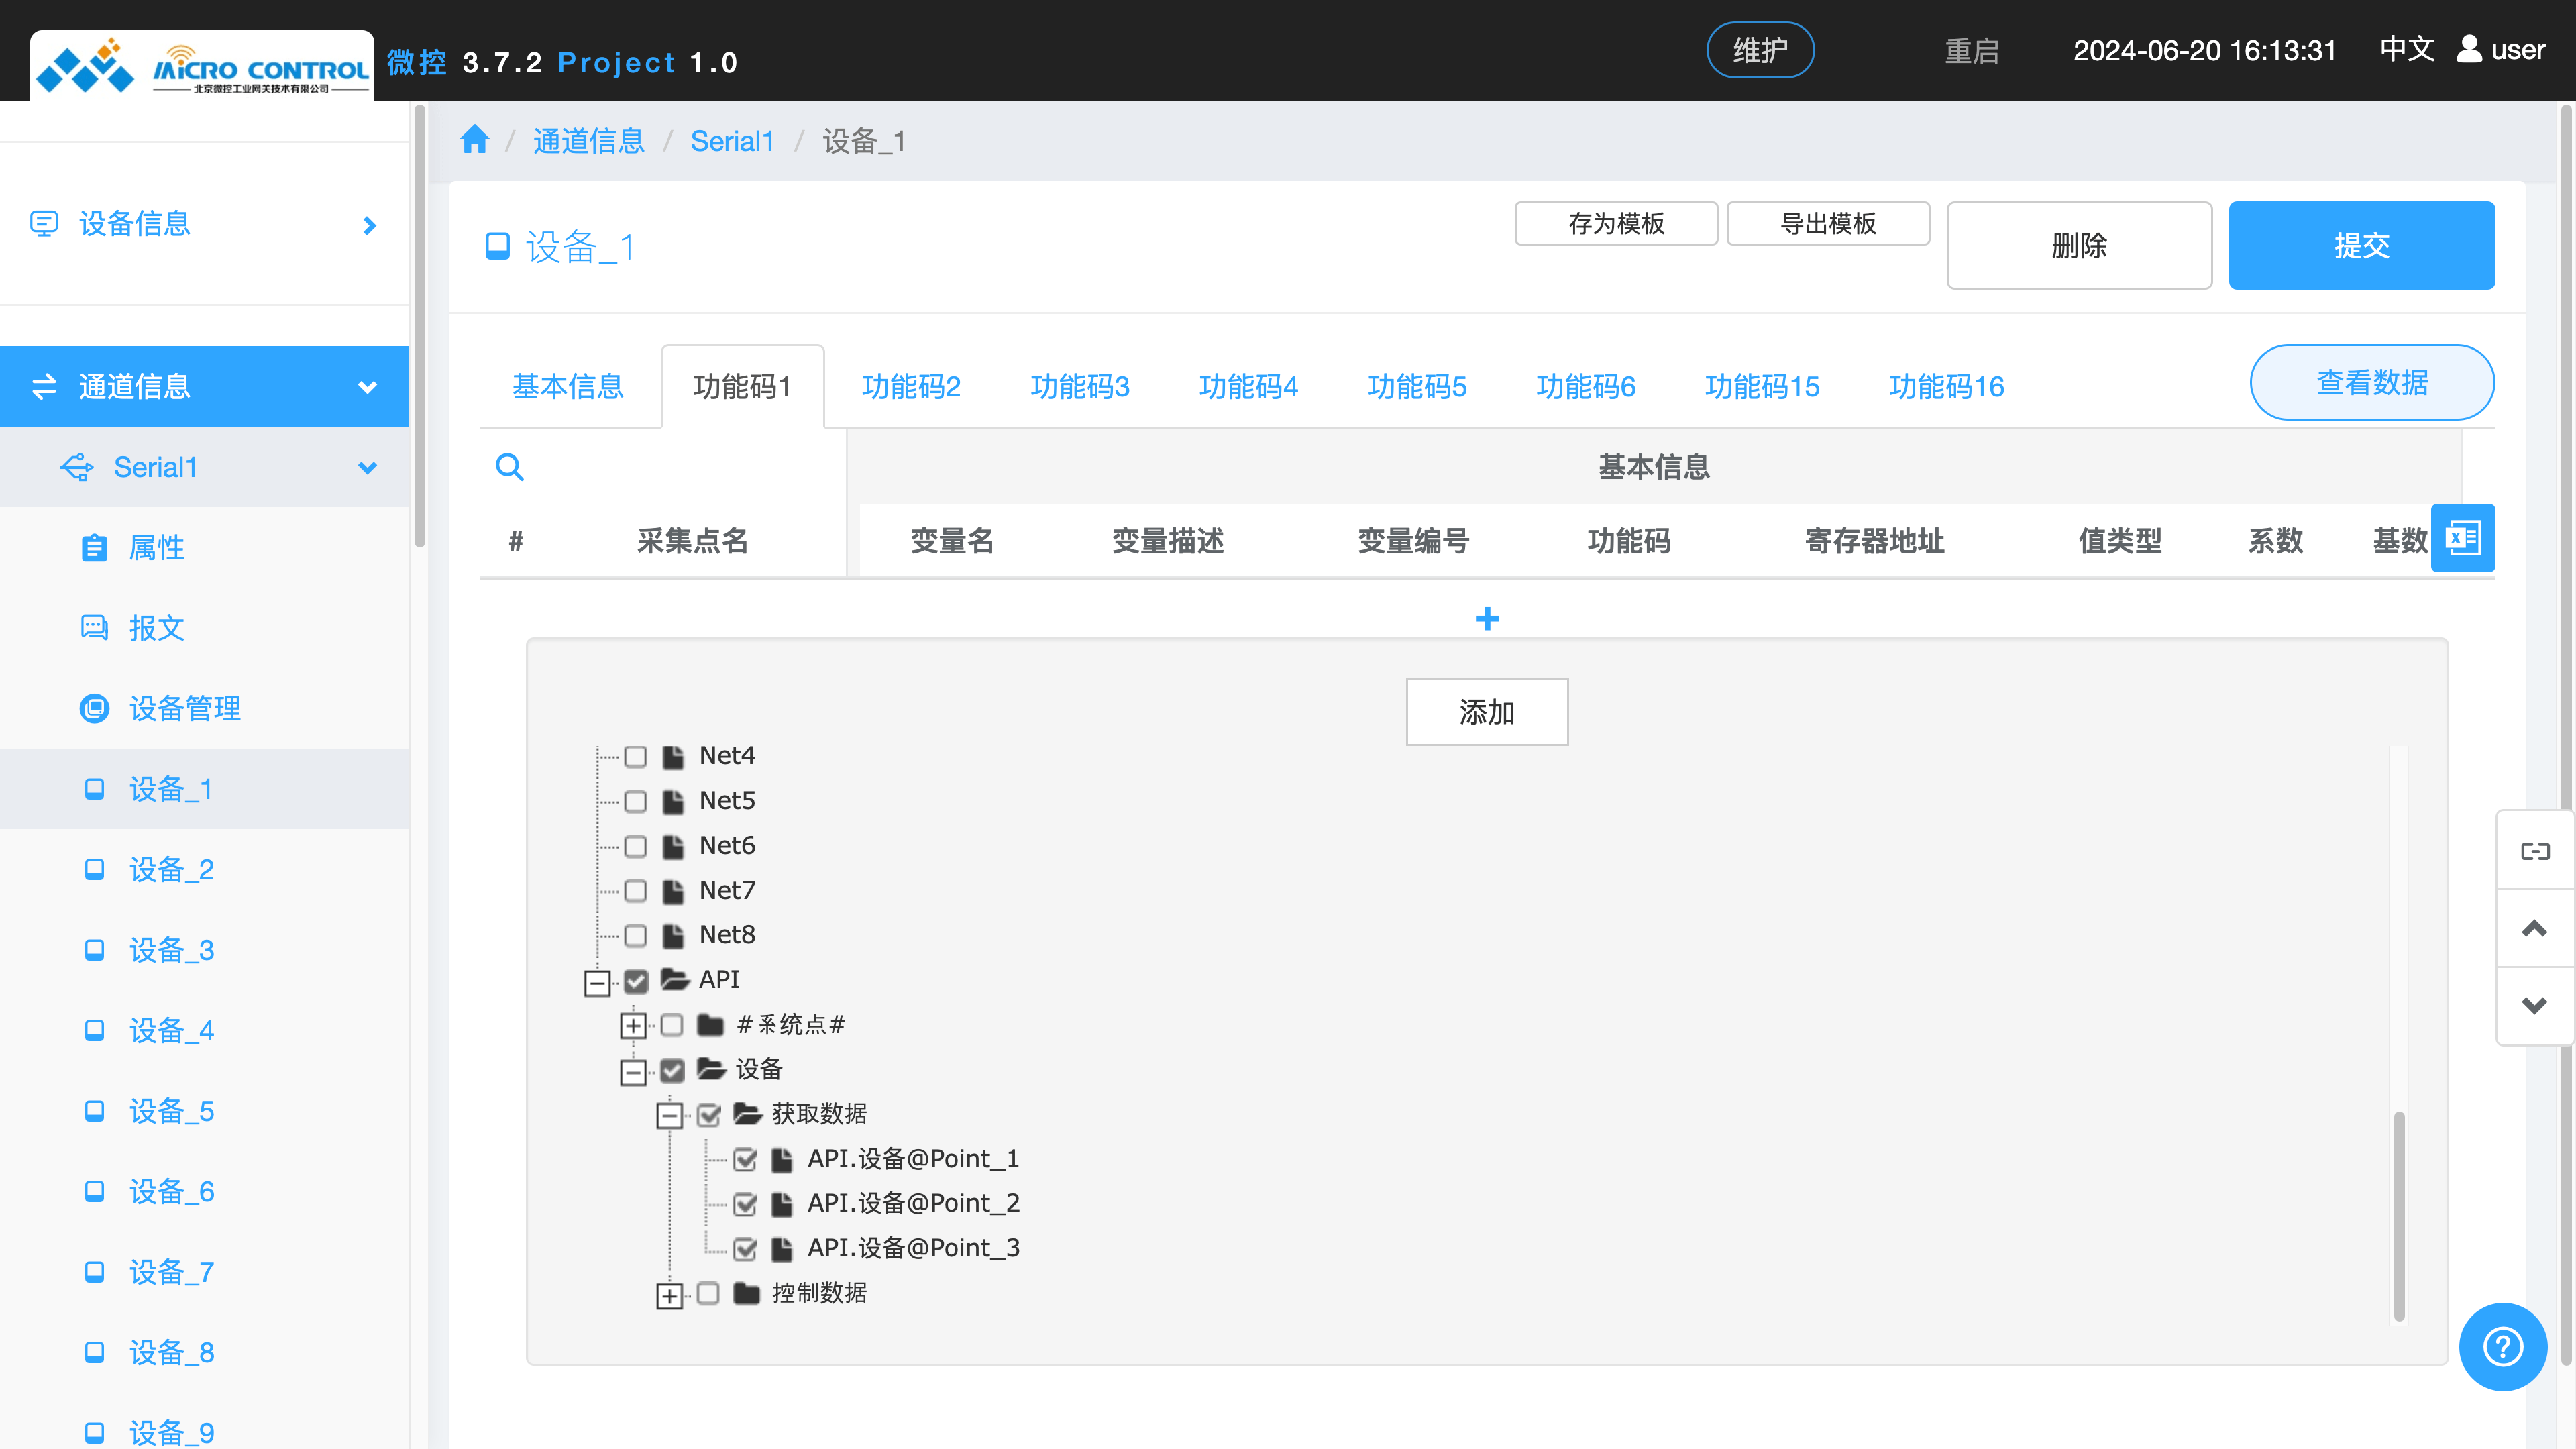The width and height of the screenshot is (2576, 1449).
Task: Click the 添加 button
Action: [x=1486, y=712]
